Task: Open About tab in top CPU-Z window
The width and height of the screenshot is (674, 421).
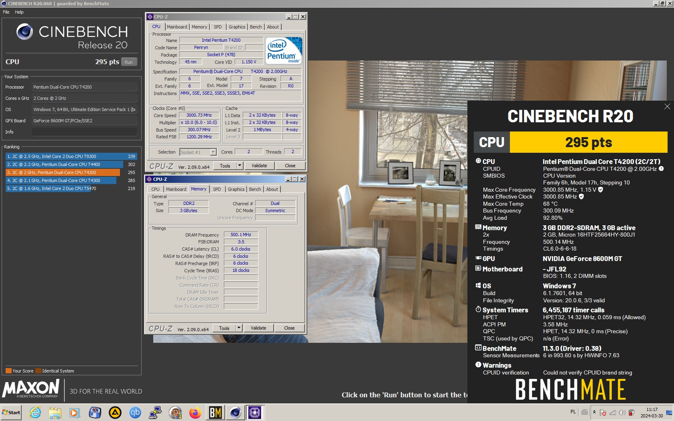Action: (x=273, y=27)
